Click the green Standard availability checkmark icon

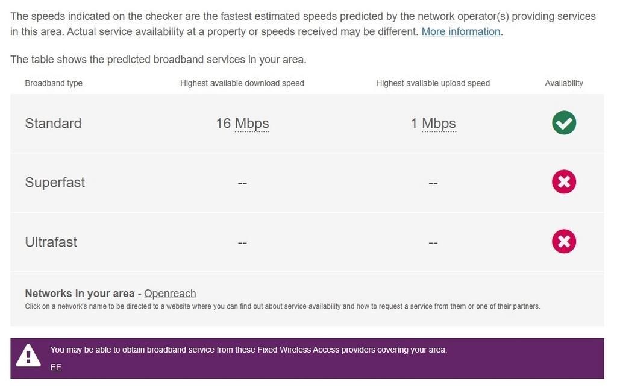pos(563,123)
